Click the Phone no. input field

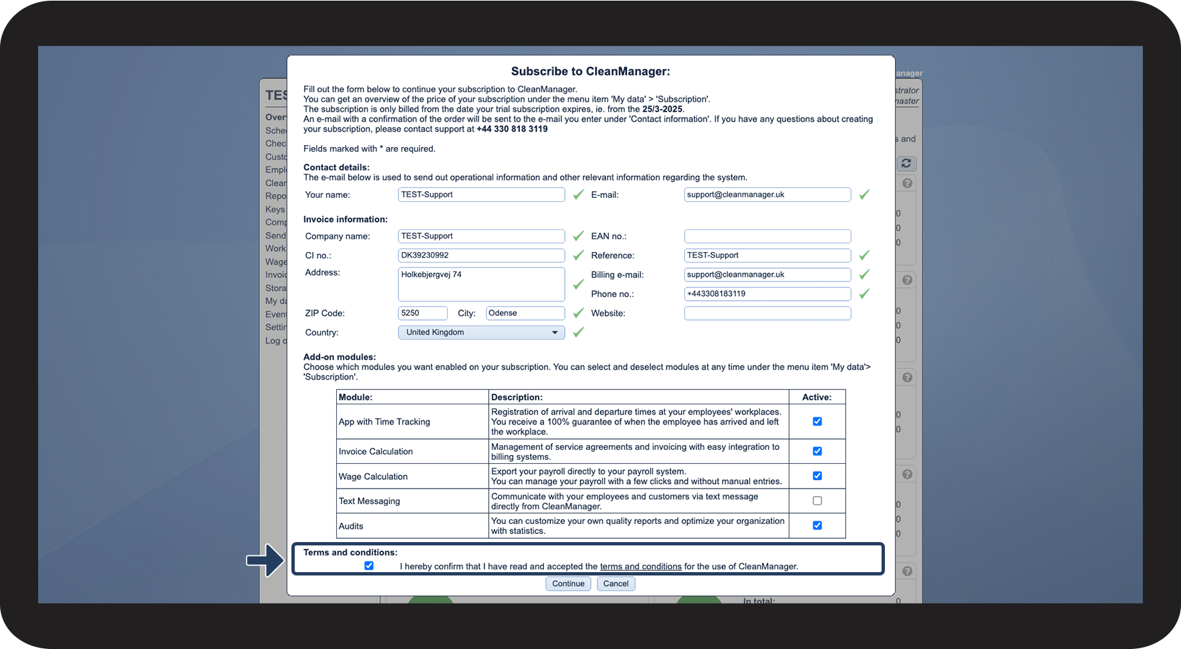pyautogui.click(x=767, y=293)
